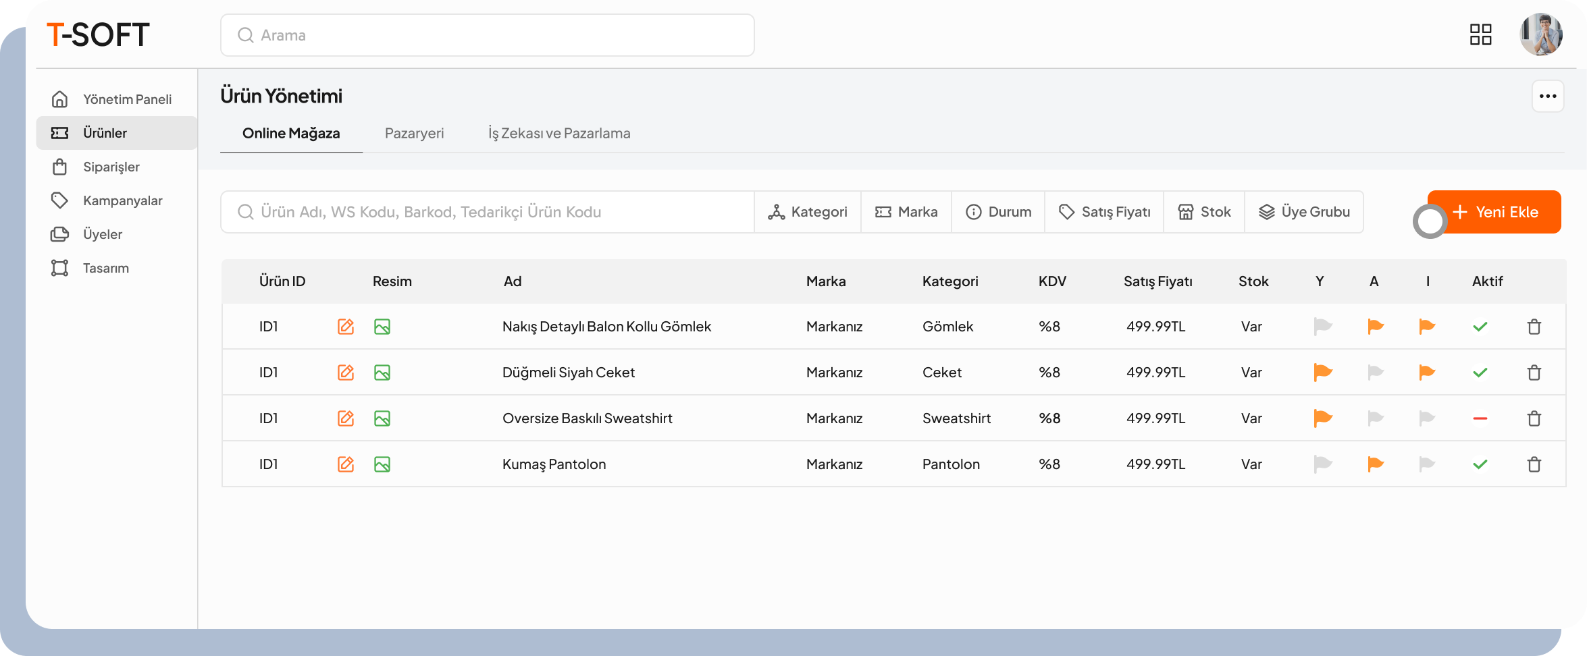Click the user profile avatar
The height and width of the screenshot is (656, 1587).
1540,34
